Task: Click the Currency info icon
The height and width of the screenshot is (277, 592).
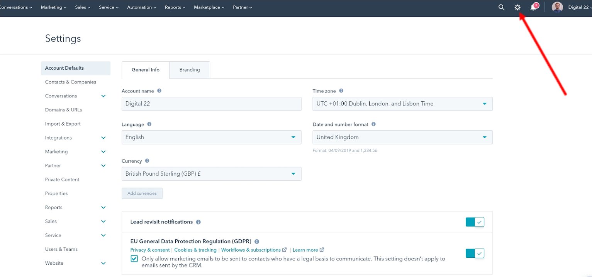Action: point(148,161)
